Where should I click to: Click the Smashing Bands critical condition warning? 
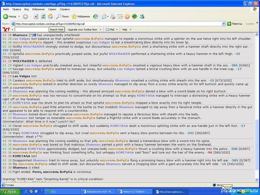coord(53,179)
